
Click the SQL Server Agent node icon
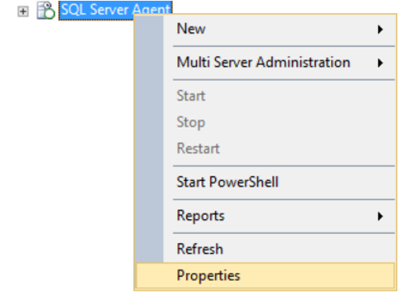click(x=45, y=10)
